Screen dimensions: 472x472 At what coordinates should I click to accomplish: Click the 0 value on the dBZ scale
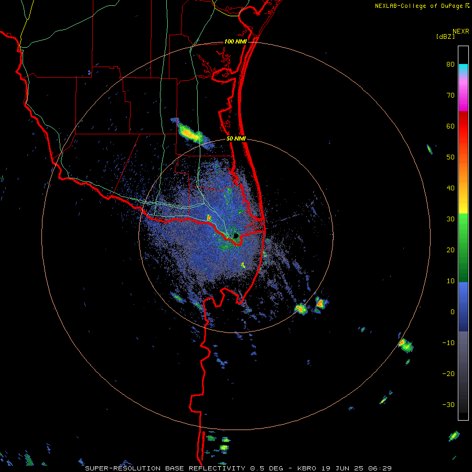tap(453, 312)
